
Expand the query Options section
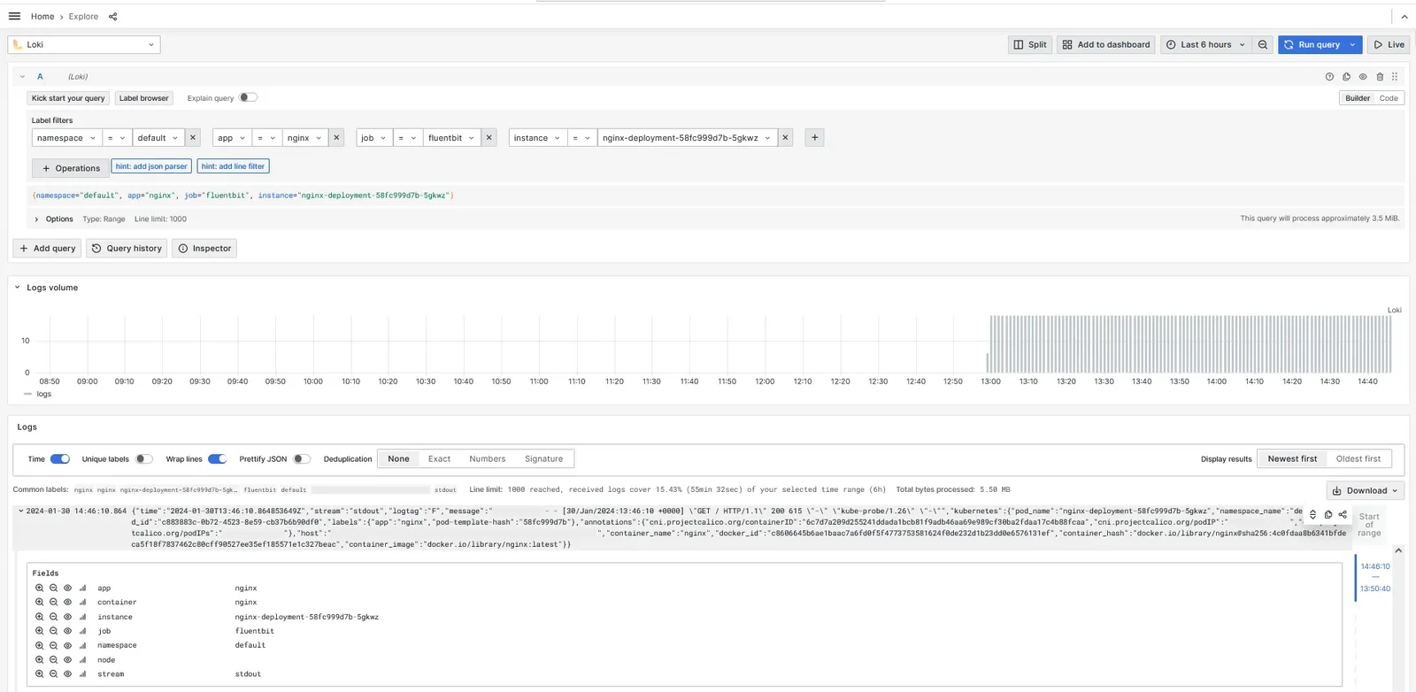pyautogui.click(x=54, y=219)
